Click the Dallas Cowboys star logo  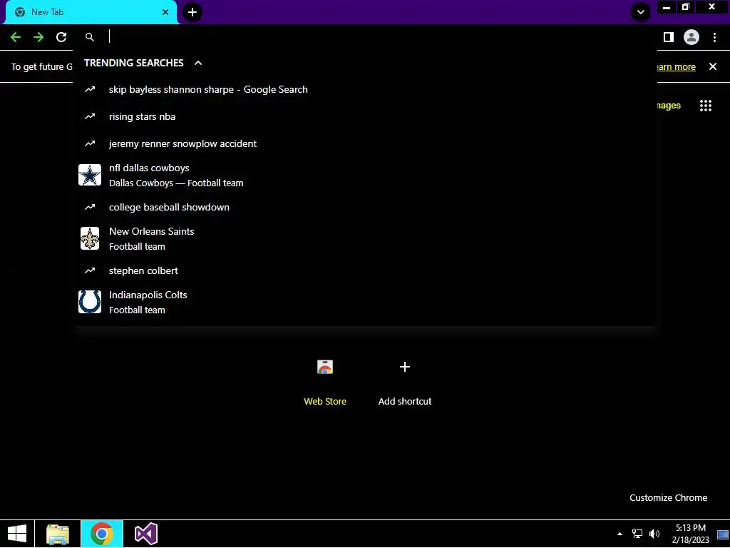[90, 176]
